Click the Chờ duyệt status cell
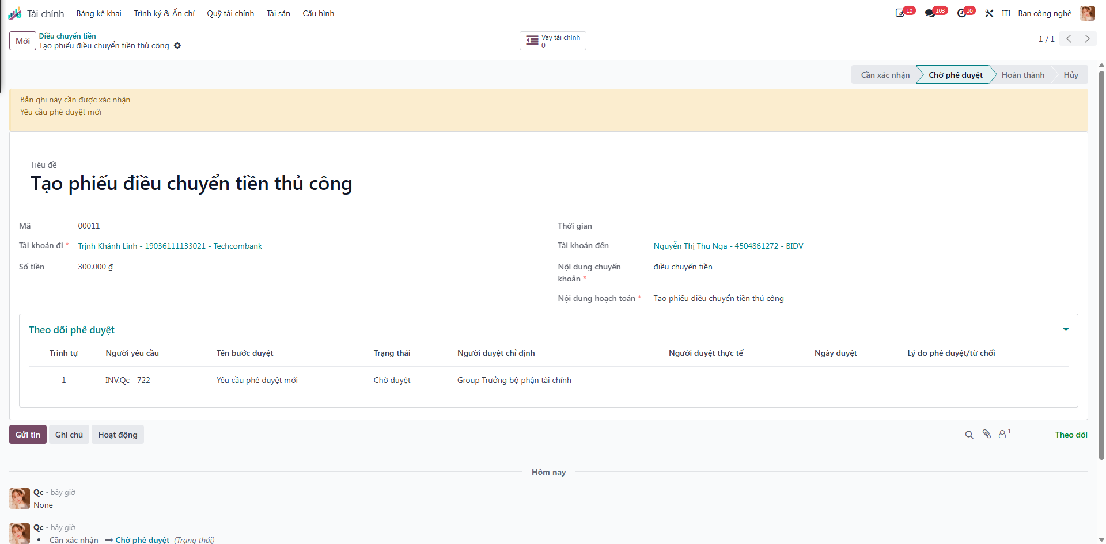Viewport: 1106px width, 544px height. click(392, 380)
